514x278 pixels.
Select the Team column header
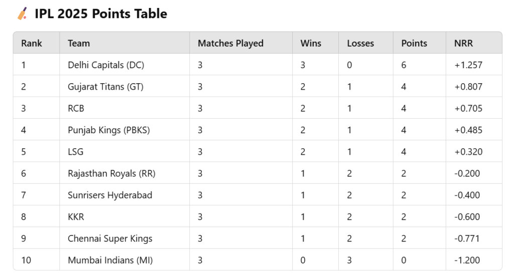click(79, 43)
